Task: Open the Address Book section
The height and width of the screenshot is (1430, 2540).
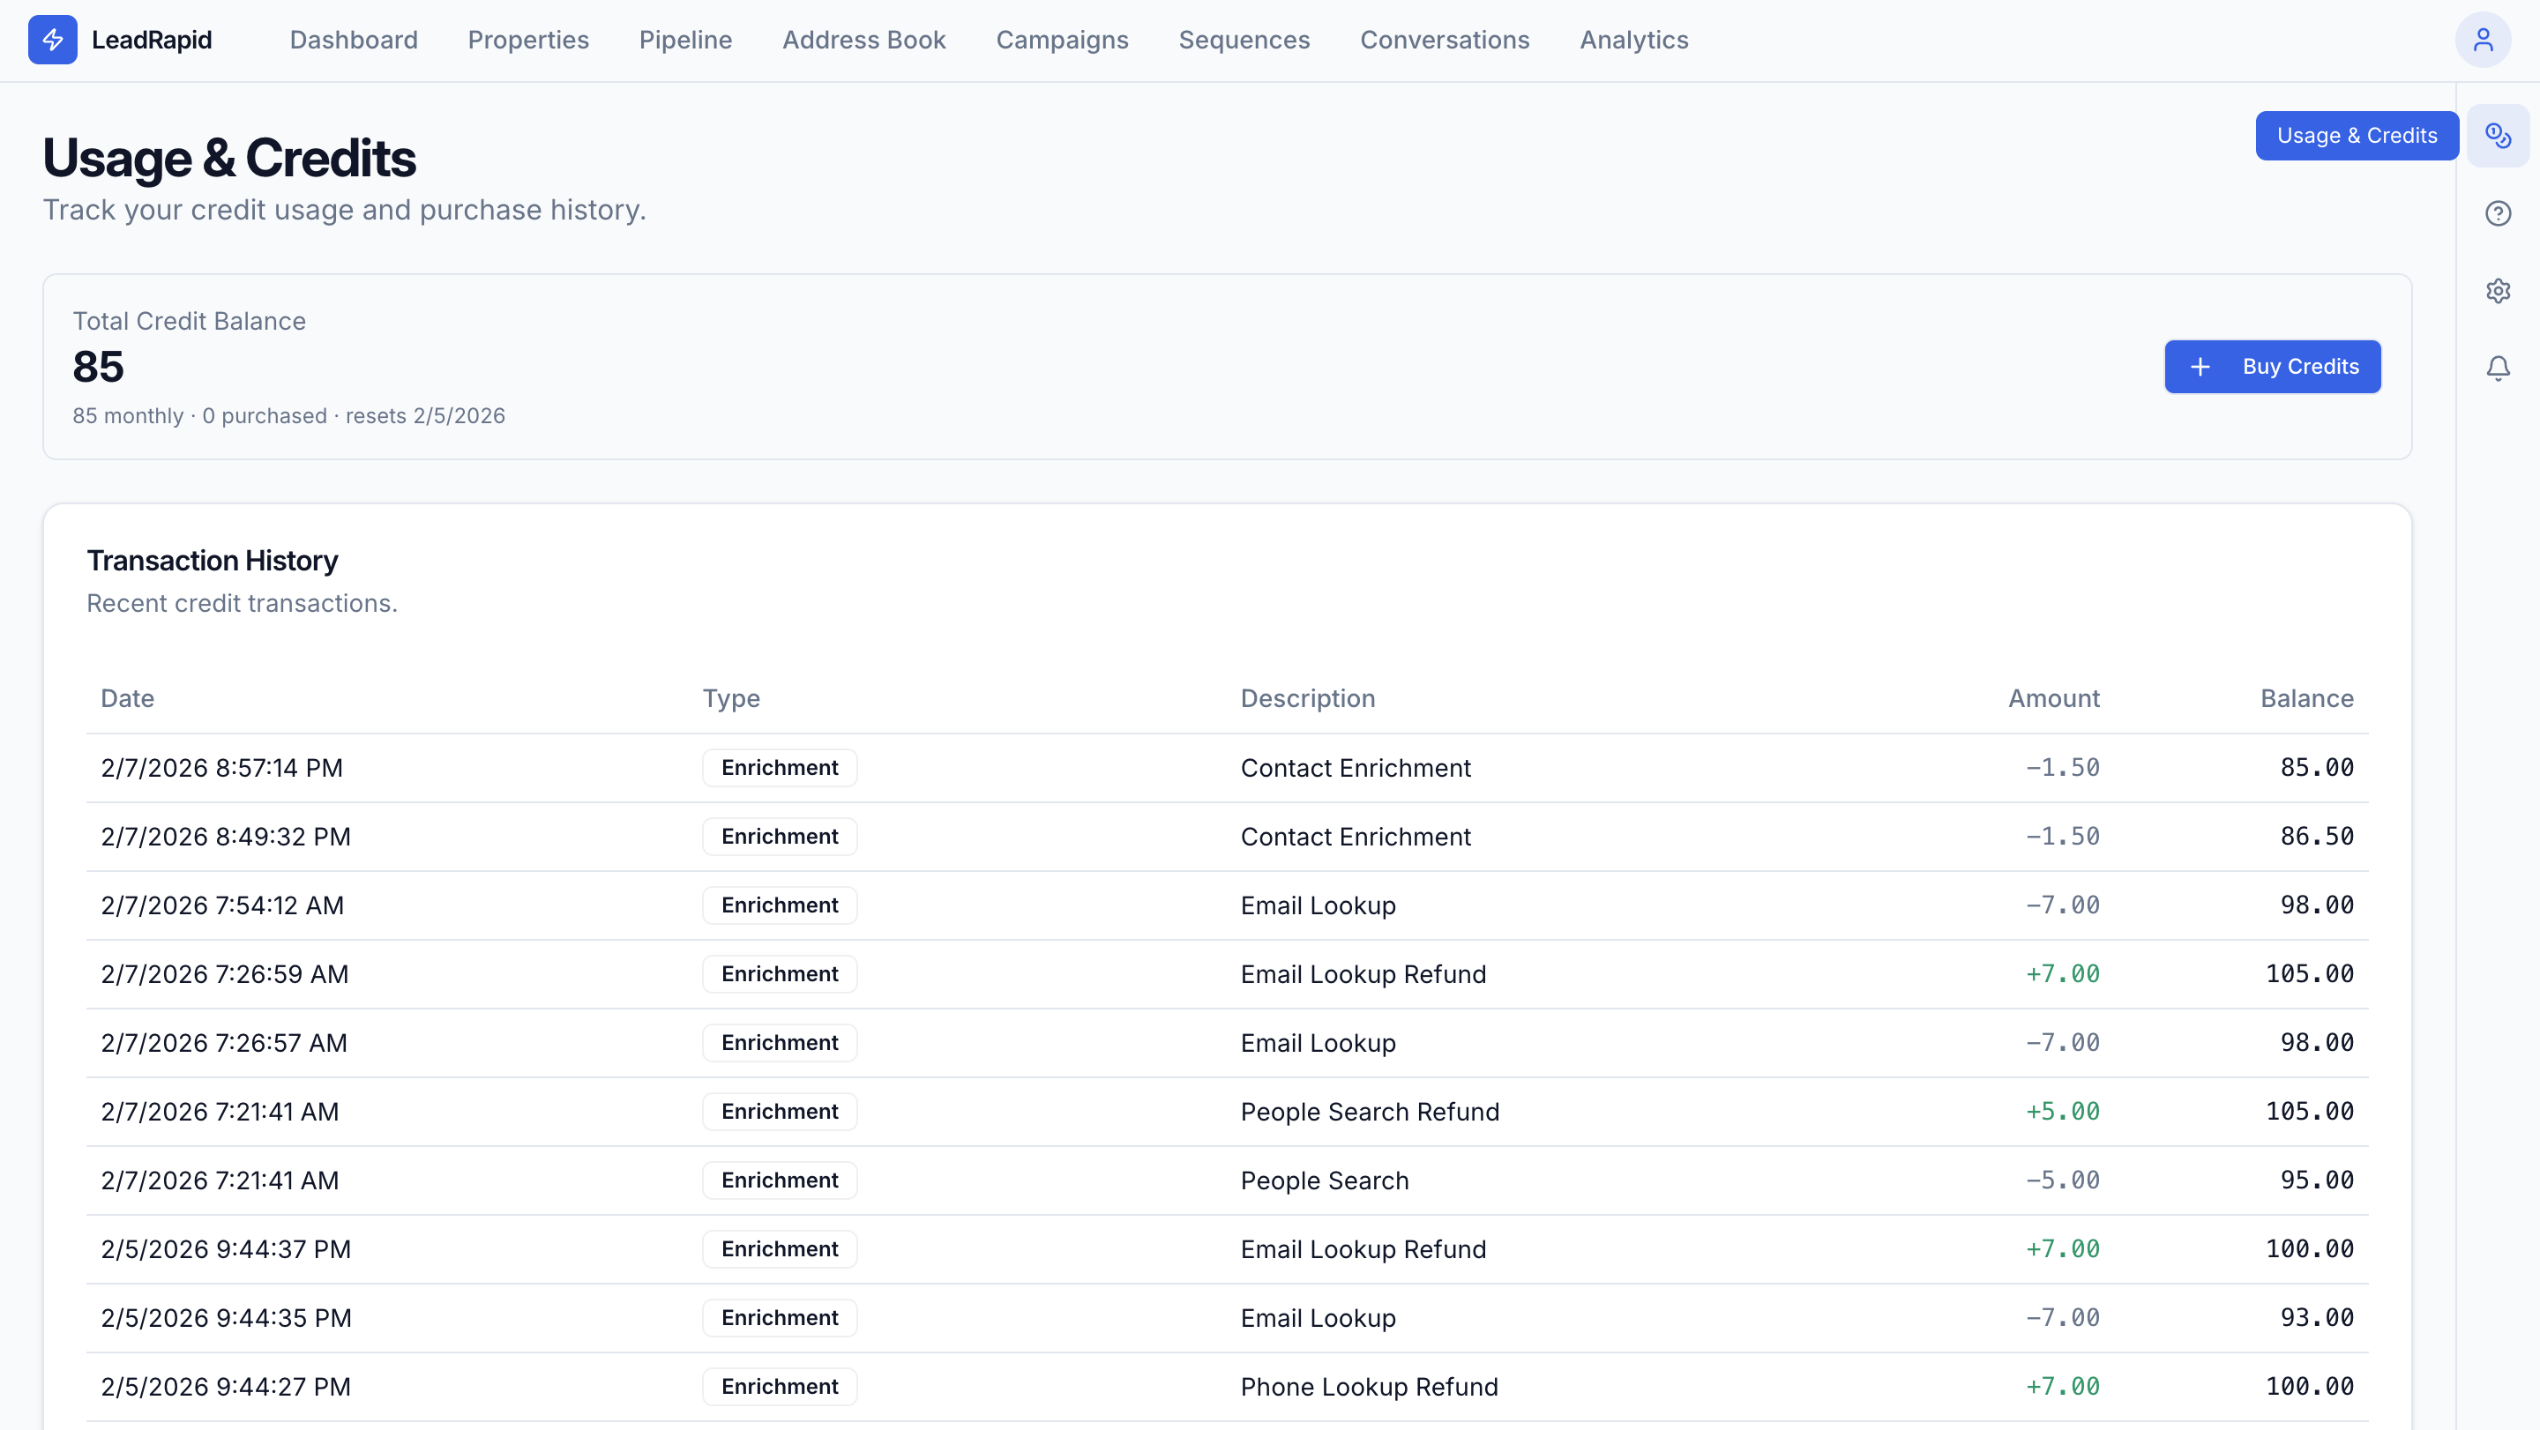Action: click(863, 40)
